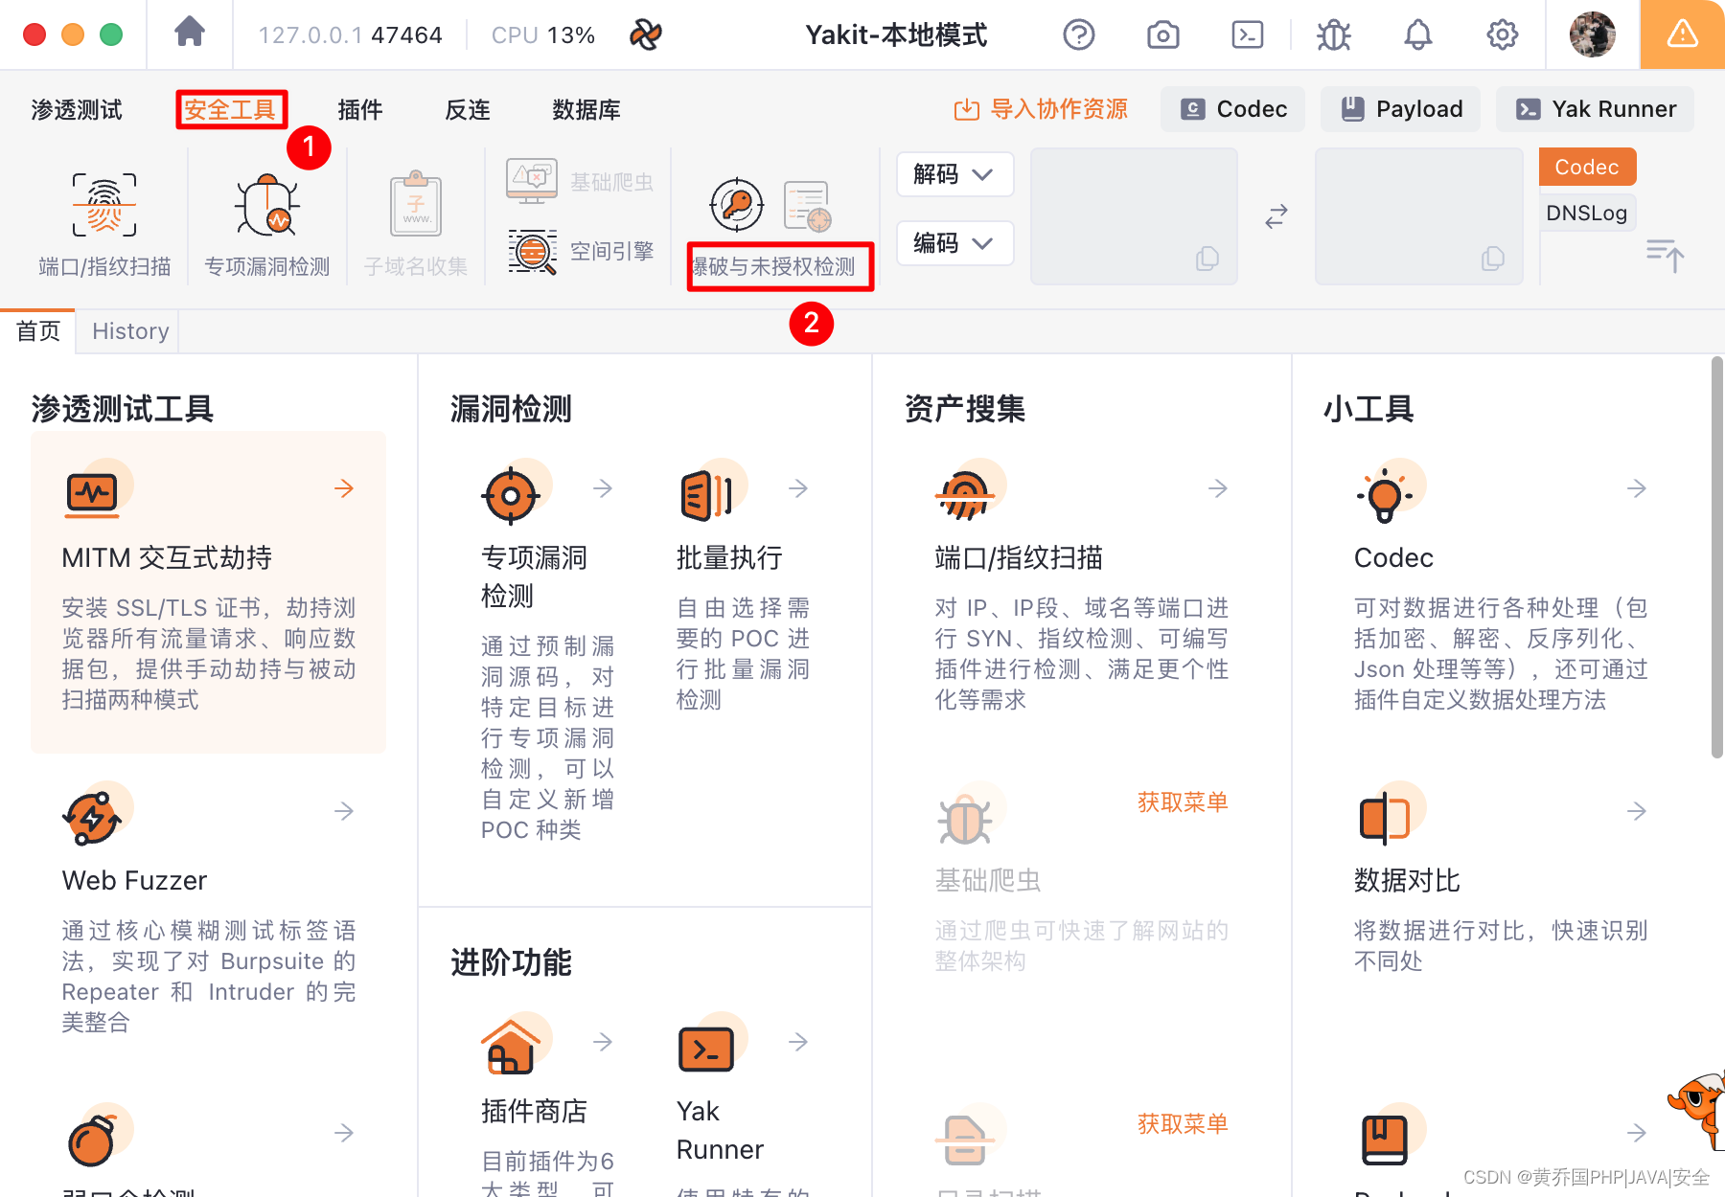This screenshot has width=1725, height=1197.
Task: Go to the home icon in title bar
Action: pos(190,33)
